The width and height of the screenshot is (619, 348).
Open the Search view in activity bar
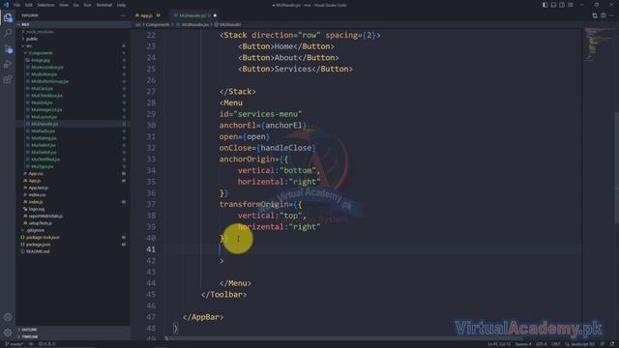(8, 33)
